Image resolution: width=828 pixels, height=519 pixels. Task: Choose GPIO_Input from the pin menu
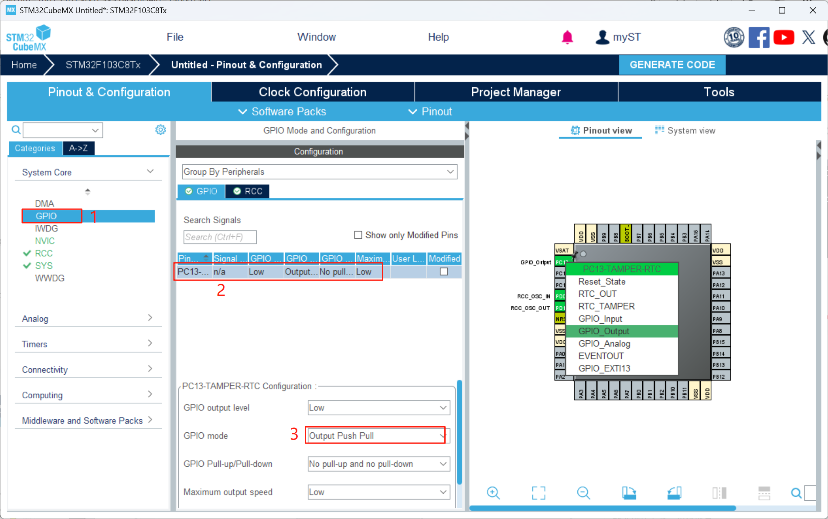(x=622, y=319)
